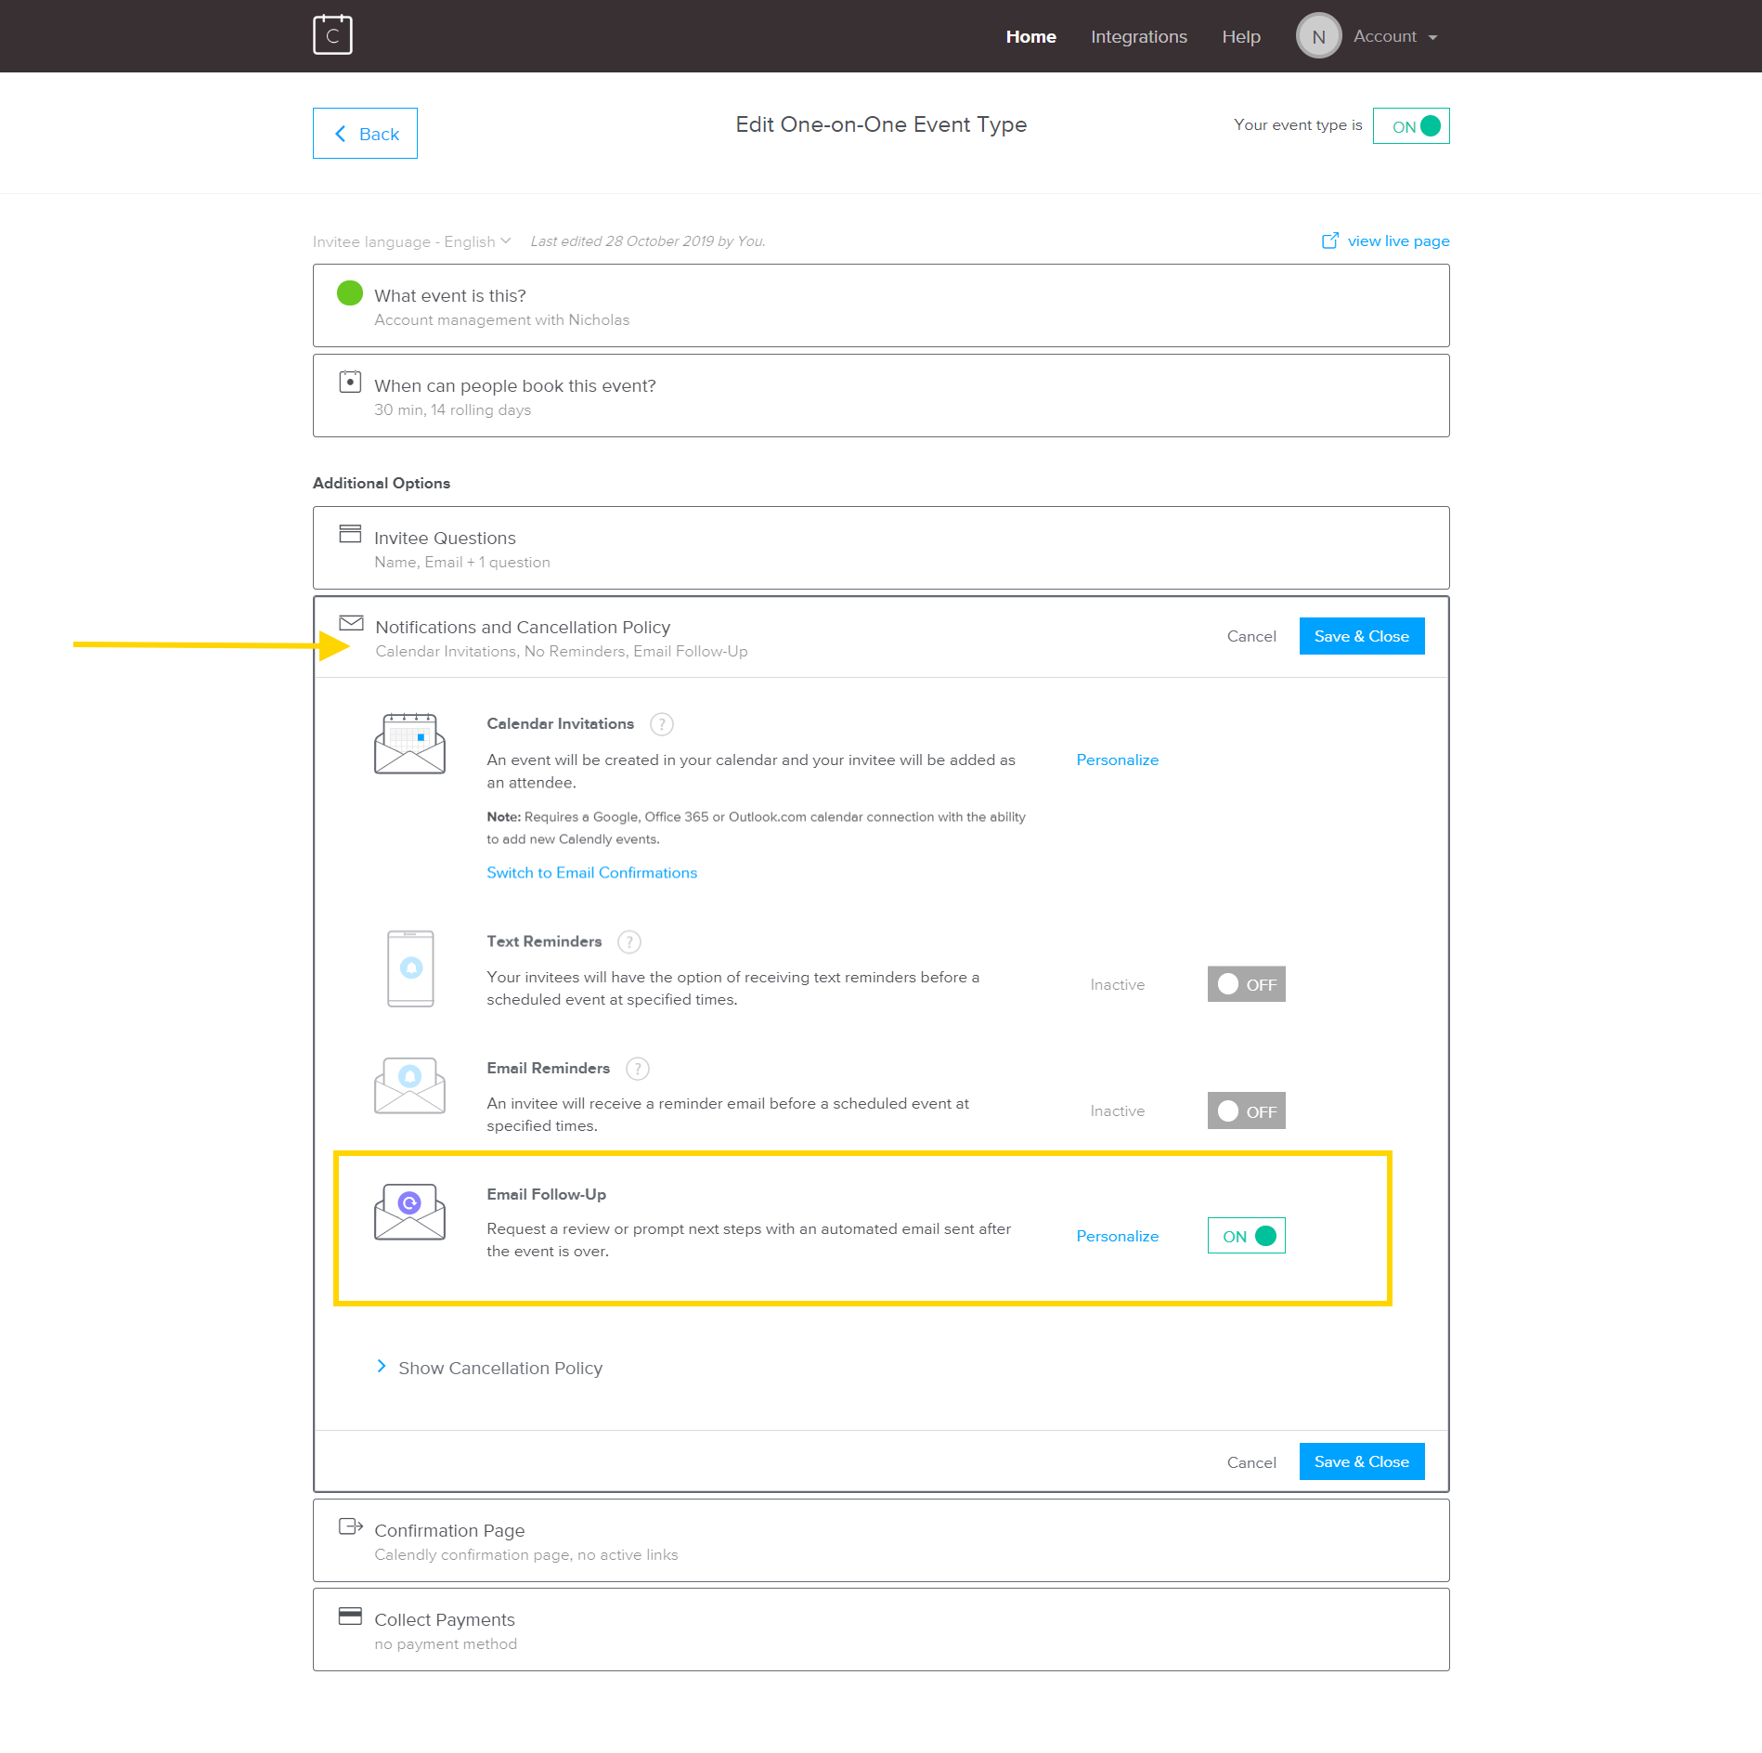Click the green event color circle

[350, 293]
